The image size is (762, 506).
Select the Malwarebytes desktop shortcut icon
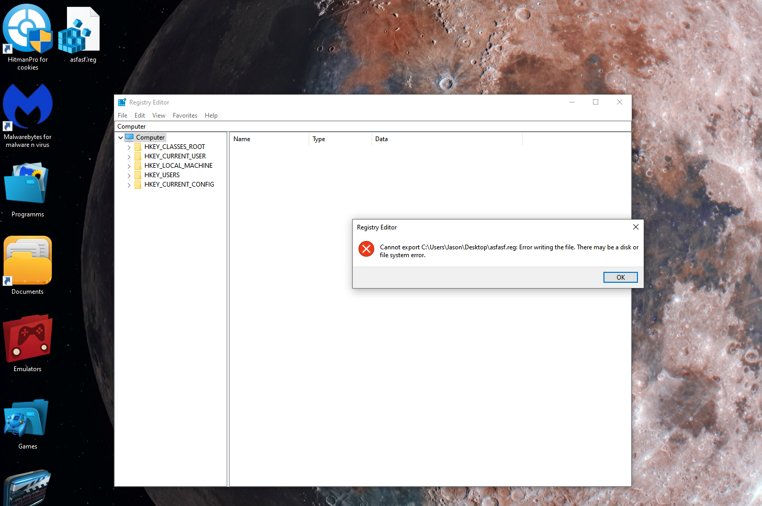[x=28, y=107]
